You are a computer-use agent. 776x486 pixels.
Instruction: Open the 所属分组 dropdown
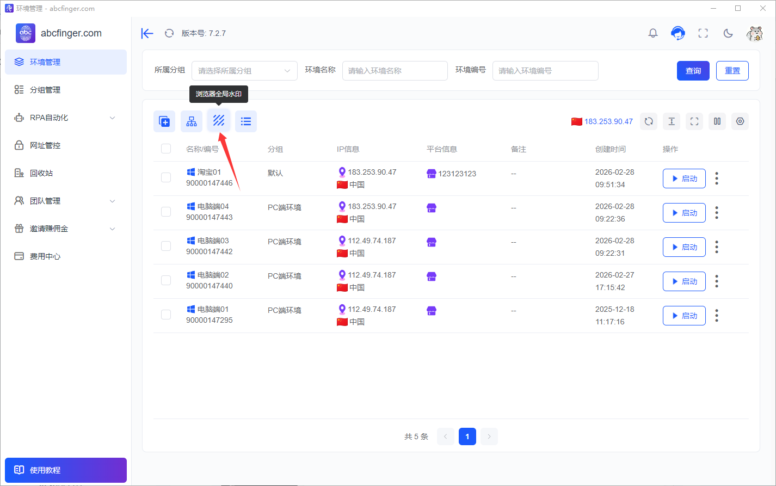tap(244, 71)
